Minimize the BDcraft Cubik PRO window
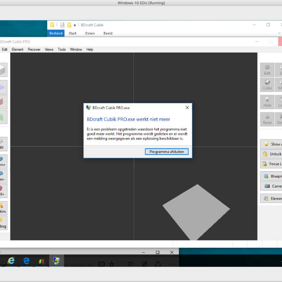This screenshot has height=282, width=282. [257, 41]
